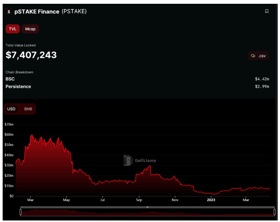
Task: Click the $10m axis label
Action: pos(9,186)
